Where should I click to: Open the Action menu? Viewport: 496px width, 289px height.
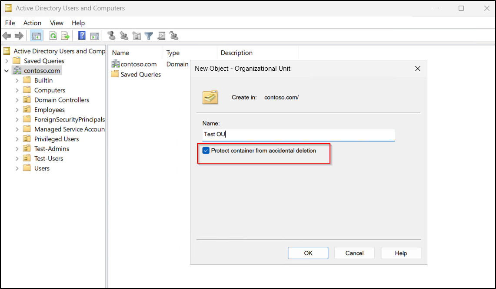tap(32, 23)
